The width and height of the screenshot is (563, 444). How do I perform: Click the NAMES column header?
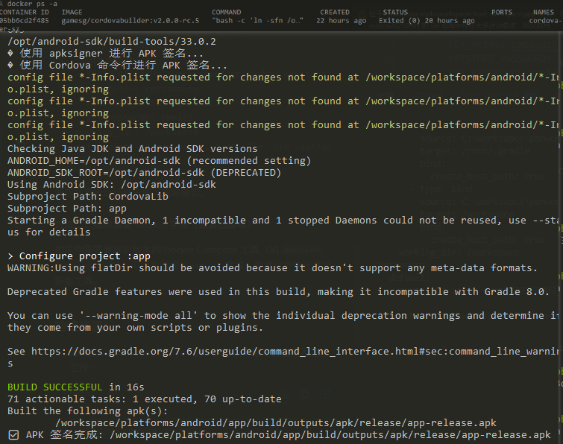point(544,13)
